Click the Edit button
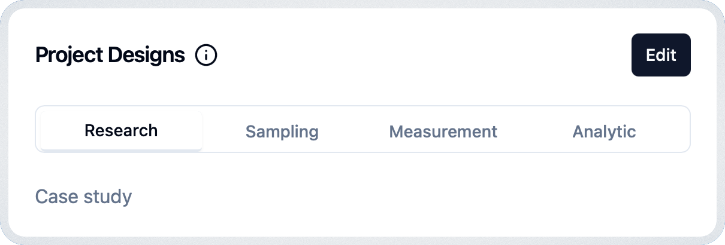 (661, 55)
